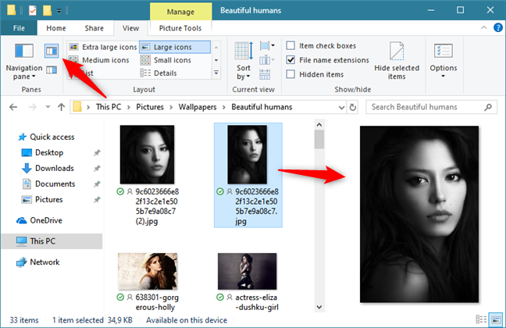506x328 pixels.
Task: Switch to large thumbnails view status icon
Action: click(x=496, y=319)
